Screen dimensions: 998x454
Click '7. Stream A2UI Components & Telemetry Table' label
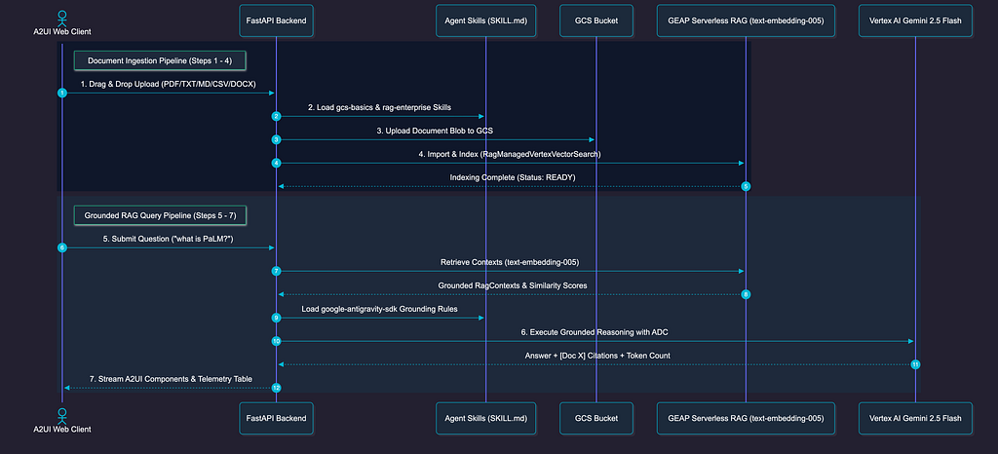171,379
